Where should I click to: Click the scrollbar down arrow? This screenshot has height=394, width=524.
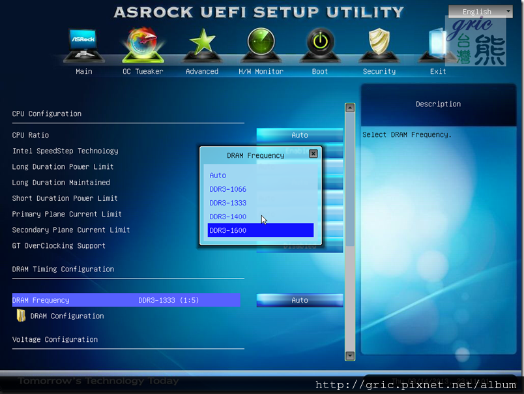pyautogui.click(x=350, y=356)
